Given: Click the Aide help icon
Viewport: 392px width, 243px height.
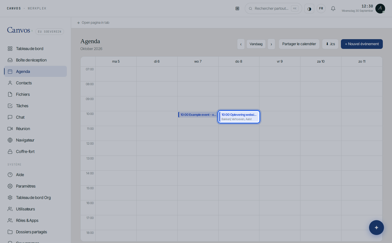Looking at the screenshot, I should click(x=10, y=175).
